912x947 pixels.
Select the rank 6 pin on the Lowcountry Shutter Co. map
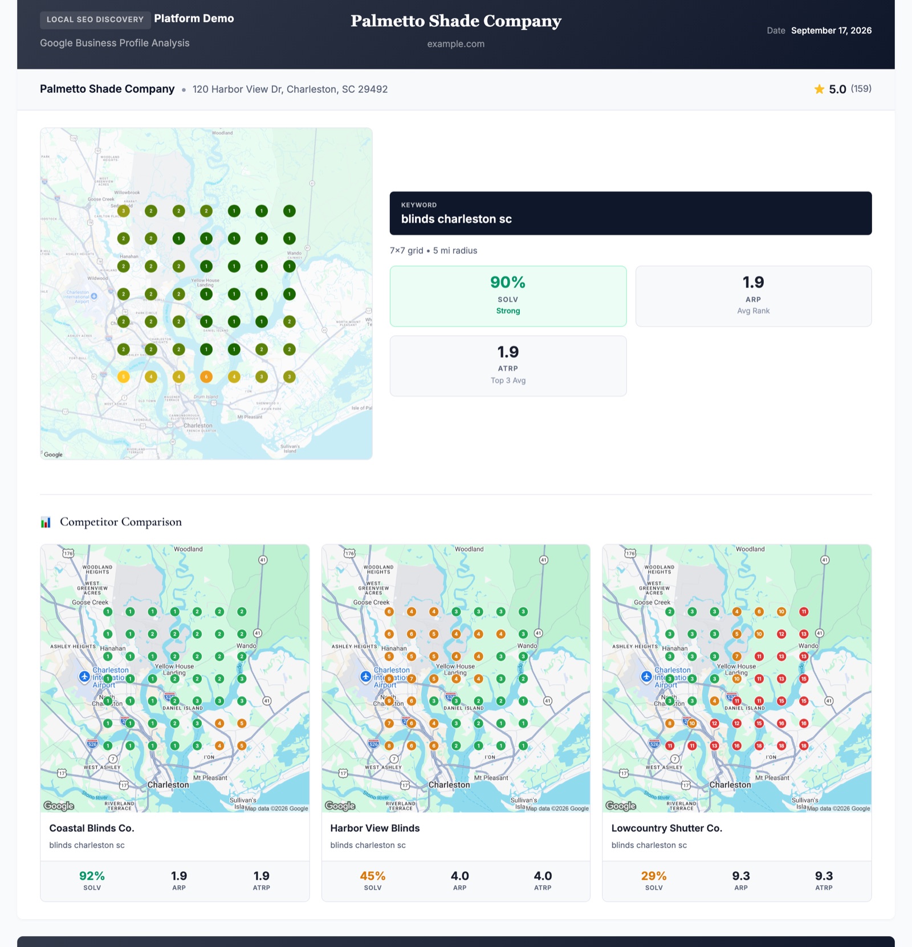[759, 611]
